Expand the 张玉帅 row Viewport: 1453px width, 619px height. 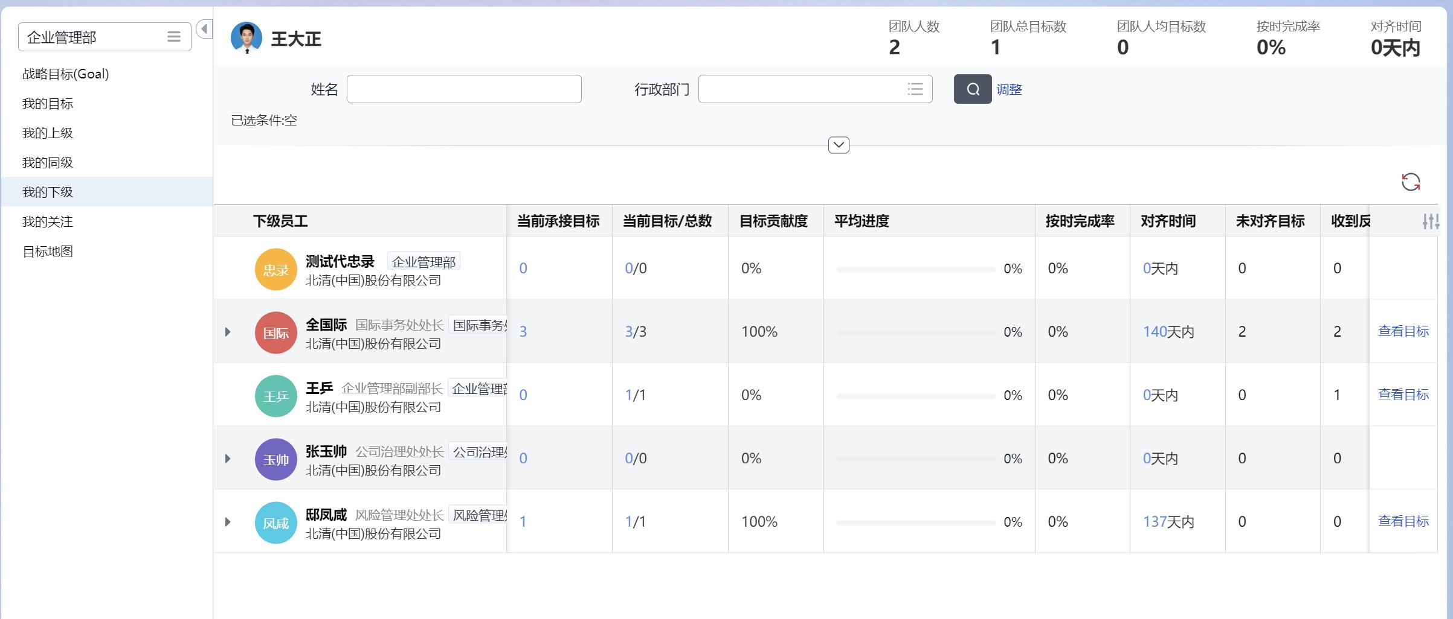point(228,459)
